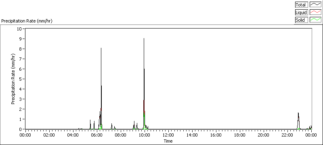Click the 02:00 time axis tick label

click(49, 135)
